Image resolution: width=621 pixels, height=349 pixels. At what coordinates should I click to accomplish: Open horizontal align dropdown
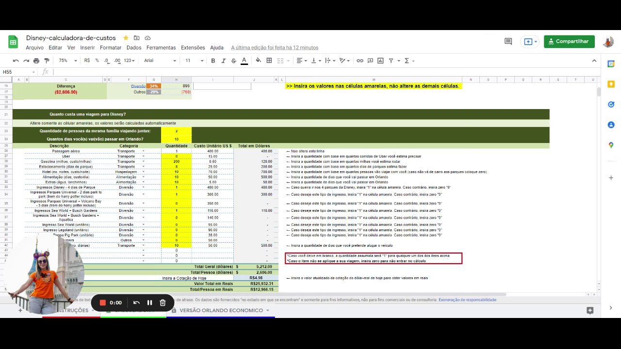301,61
